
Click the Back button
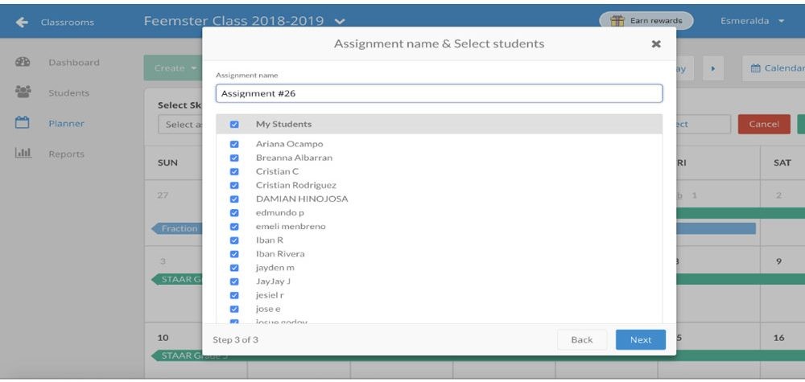582,339
